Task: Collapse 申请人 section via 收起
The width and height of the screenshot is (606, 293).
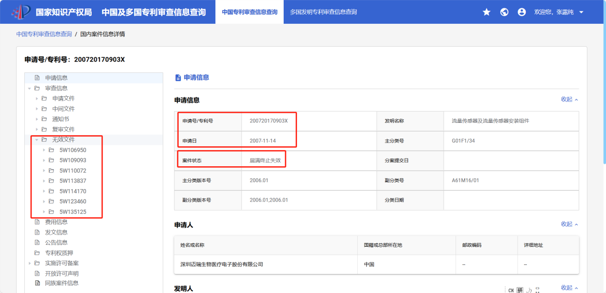Action: point(570,224)
